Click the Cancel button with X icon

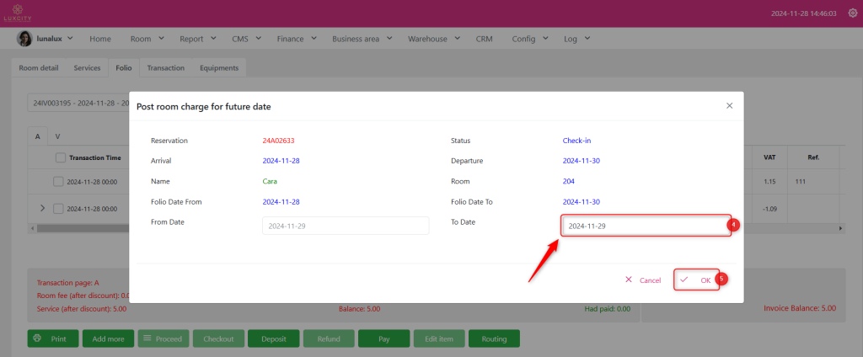tap(642, 280)
